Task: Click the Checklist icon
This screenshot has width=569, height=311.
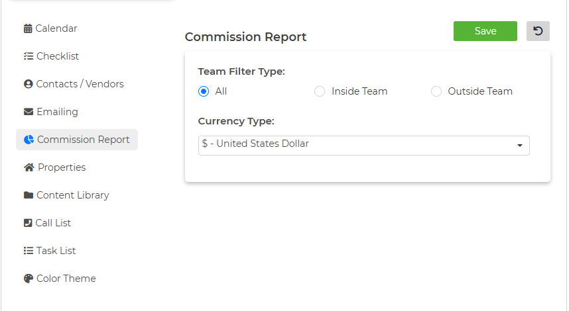Action: pyautogui.click(x=29, y=56)
